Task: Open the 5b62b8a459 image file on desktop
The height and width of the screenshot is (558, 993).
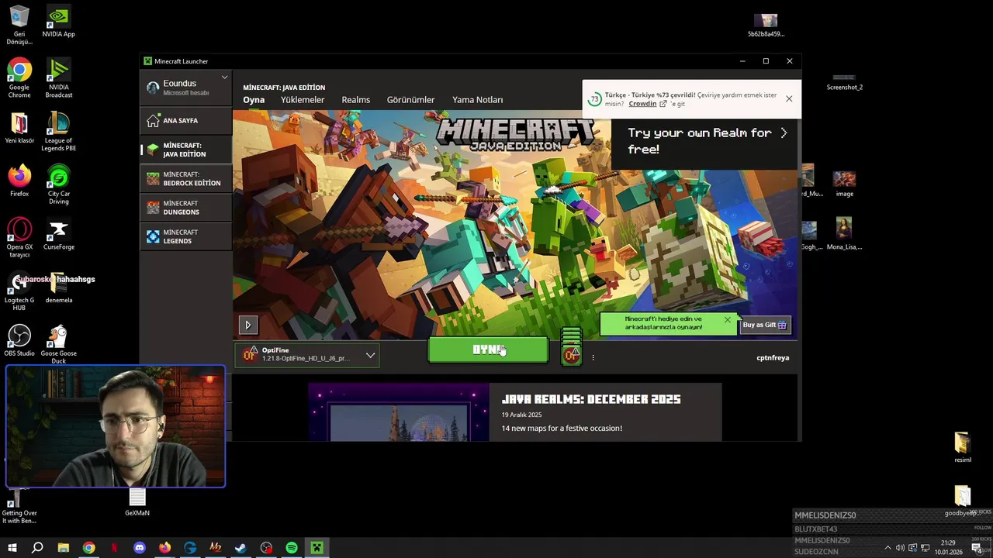Action: [x=766, y=25]
